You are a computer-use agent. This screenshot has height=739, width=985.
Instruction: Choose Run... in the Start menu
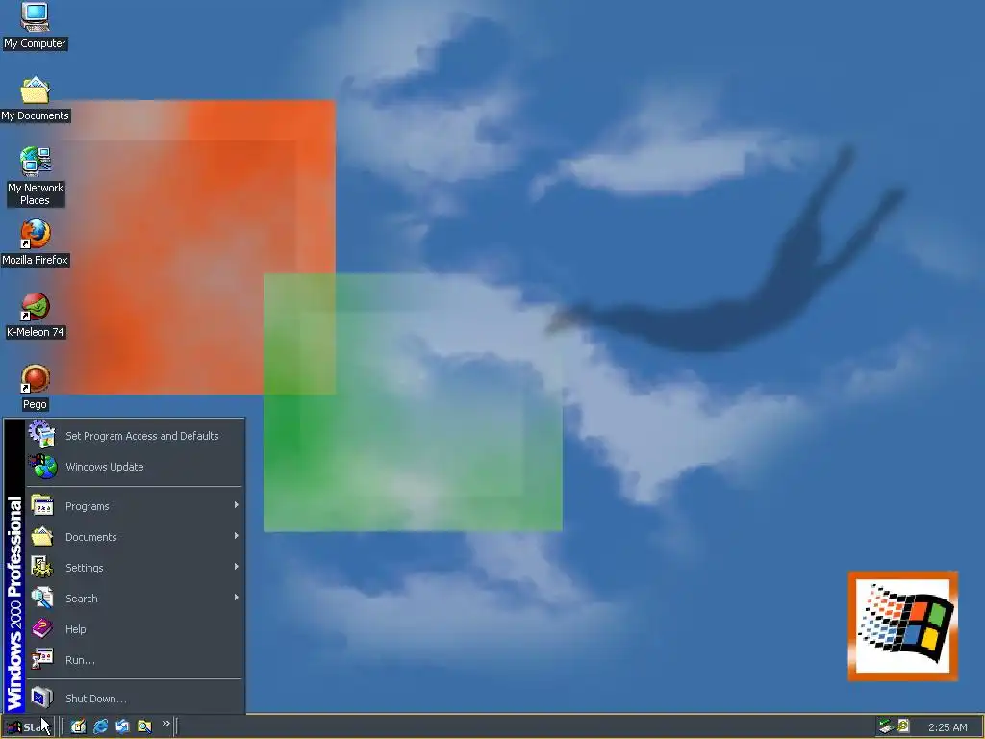tap(135, 660)
